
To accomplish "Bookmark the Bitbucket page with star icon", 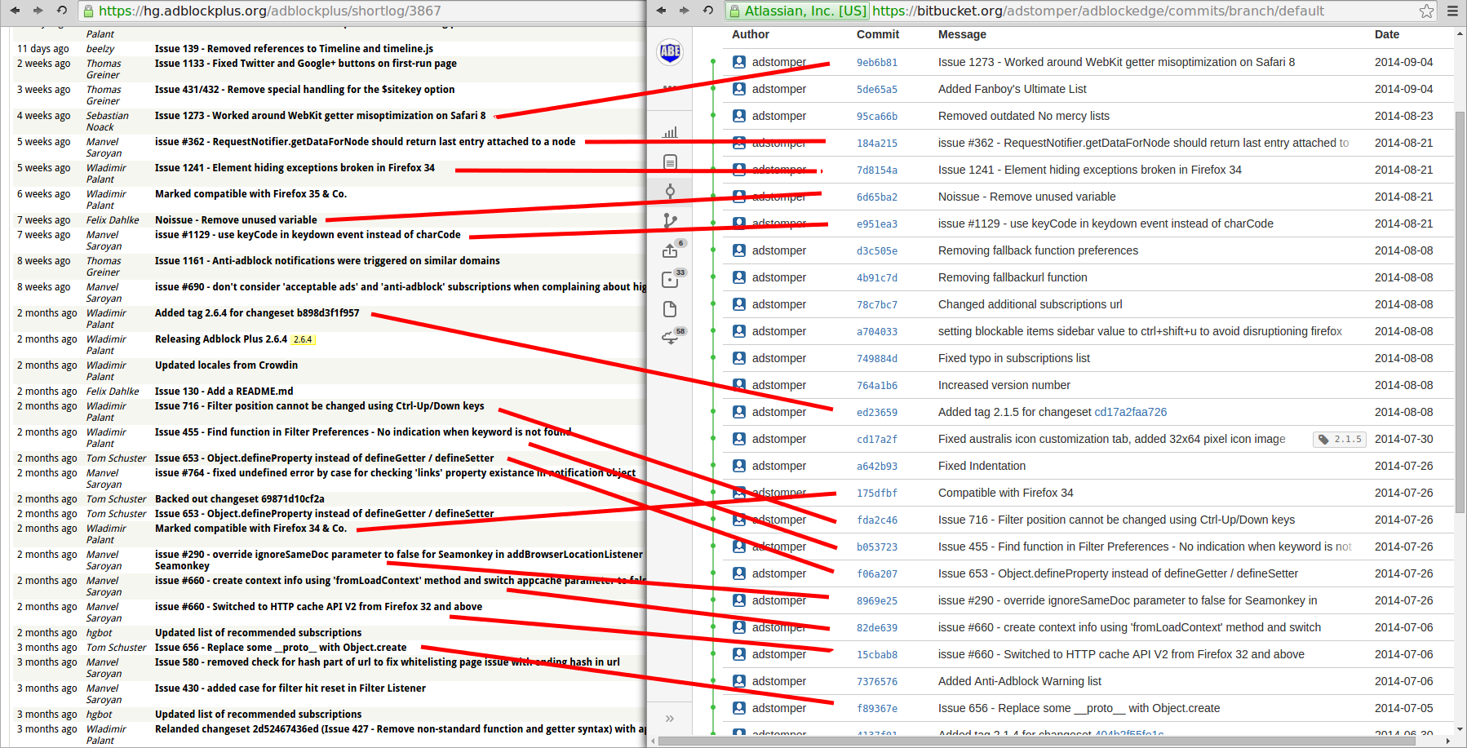I will (x=1426, y=11).
